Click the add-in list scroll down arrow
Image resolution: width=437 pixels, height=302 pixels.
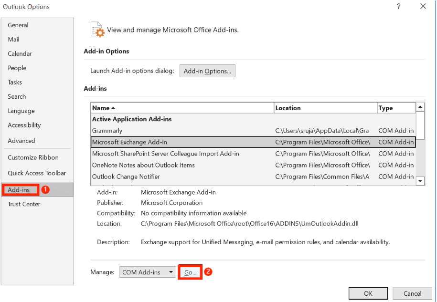[420, 181]
